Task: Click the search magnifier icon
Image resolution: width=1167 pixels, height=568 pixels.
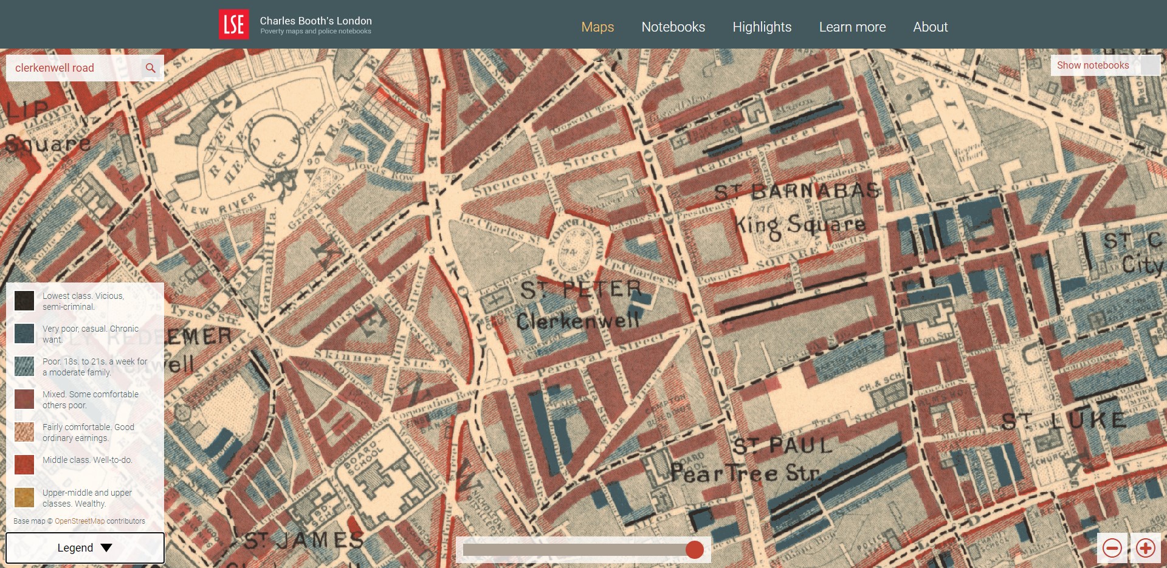Action: [151, 68]
